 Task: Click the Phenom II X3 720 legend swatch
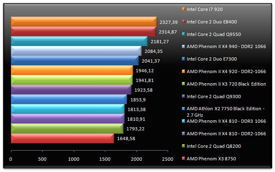[183, 84]
